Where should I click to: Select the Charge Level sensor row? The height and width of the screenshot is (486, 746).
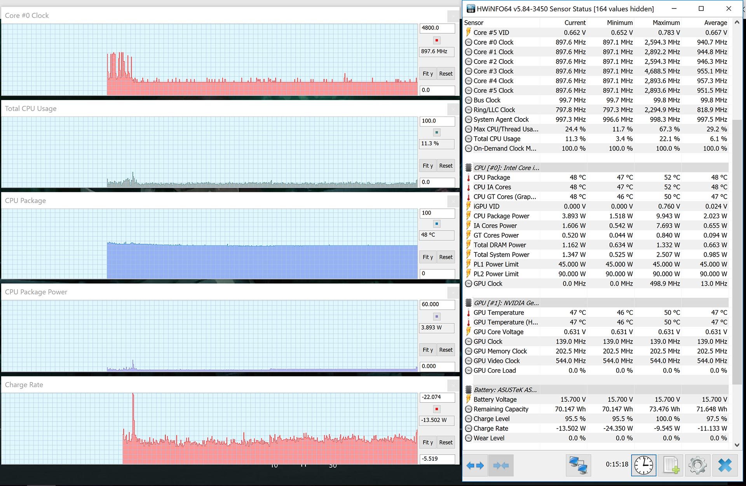coord(596,419)
